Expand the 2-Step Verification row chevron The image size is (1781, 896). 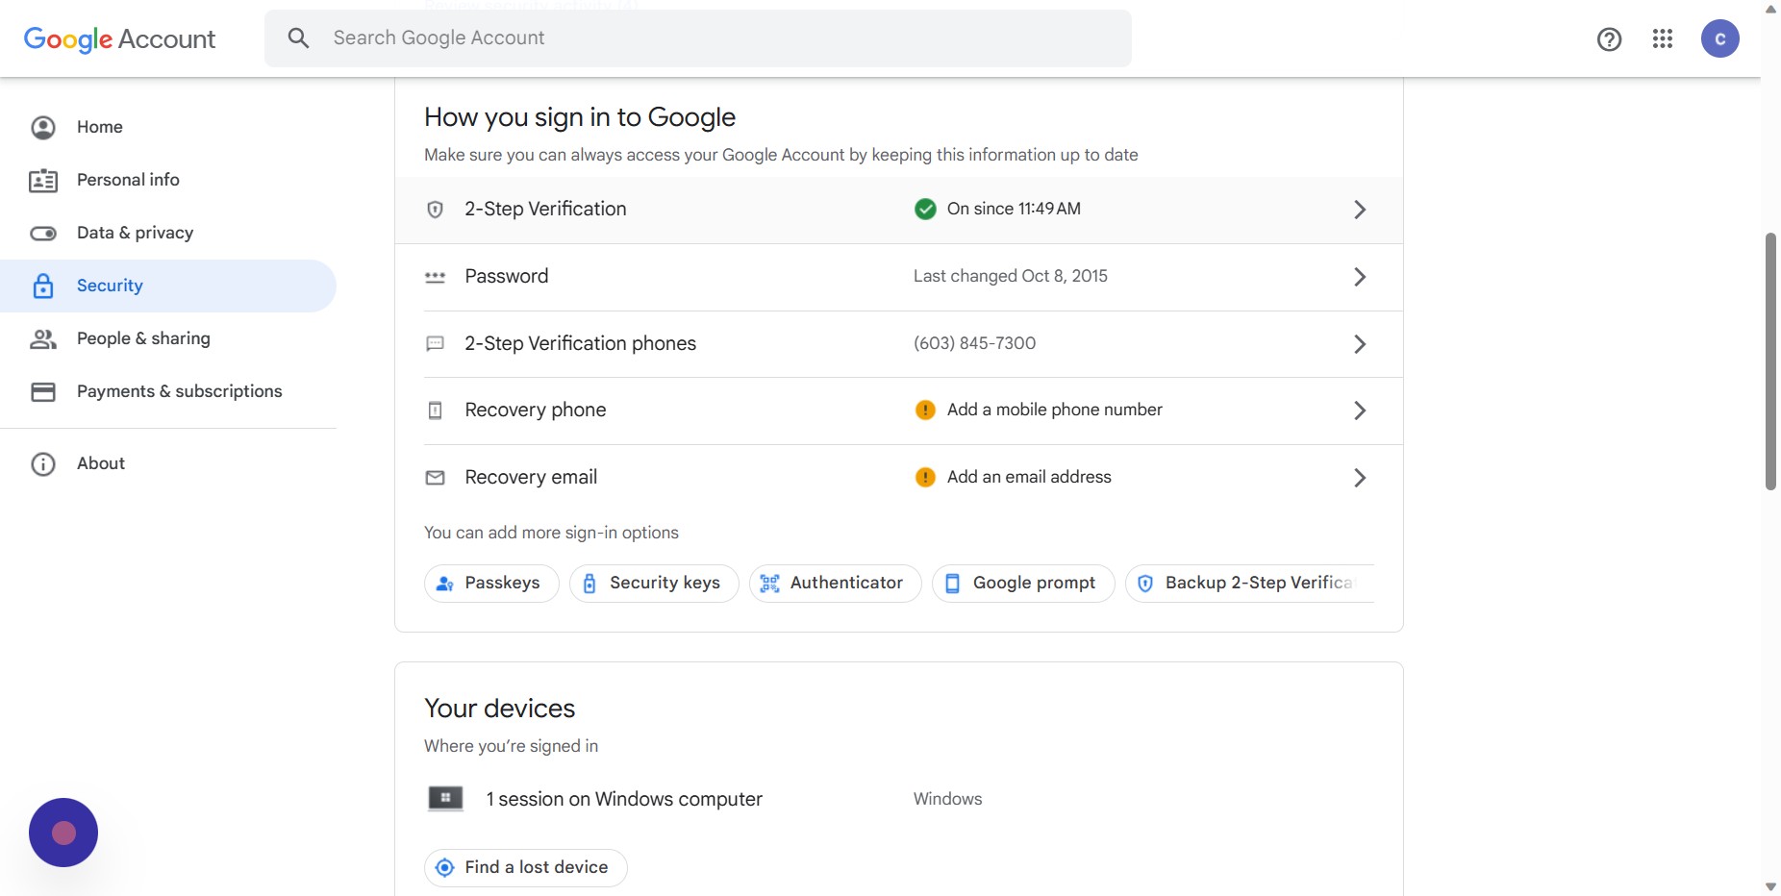(1360, 210)
